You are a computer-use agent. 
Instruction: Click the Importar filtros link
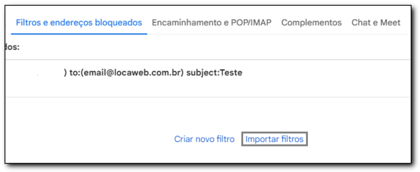click(x=274, y=139)
